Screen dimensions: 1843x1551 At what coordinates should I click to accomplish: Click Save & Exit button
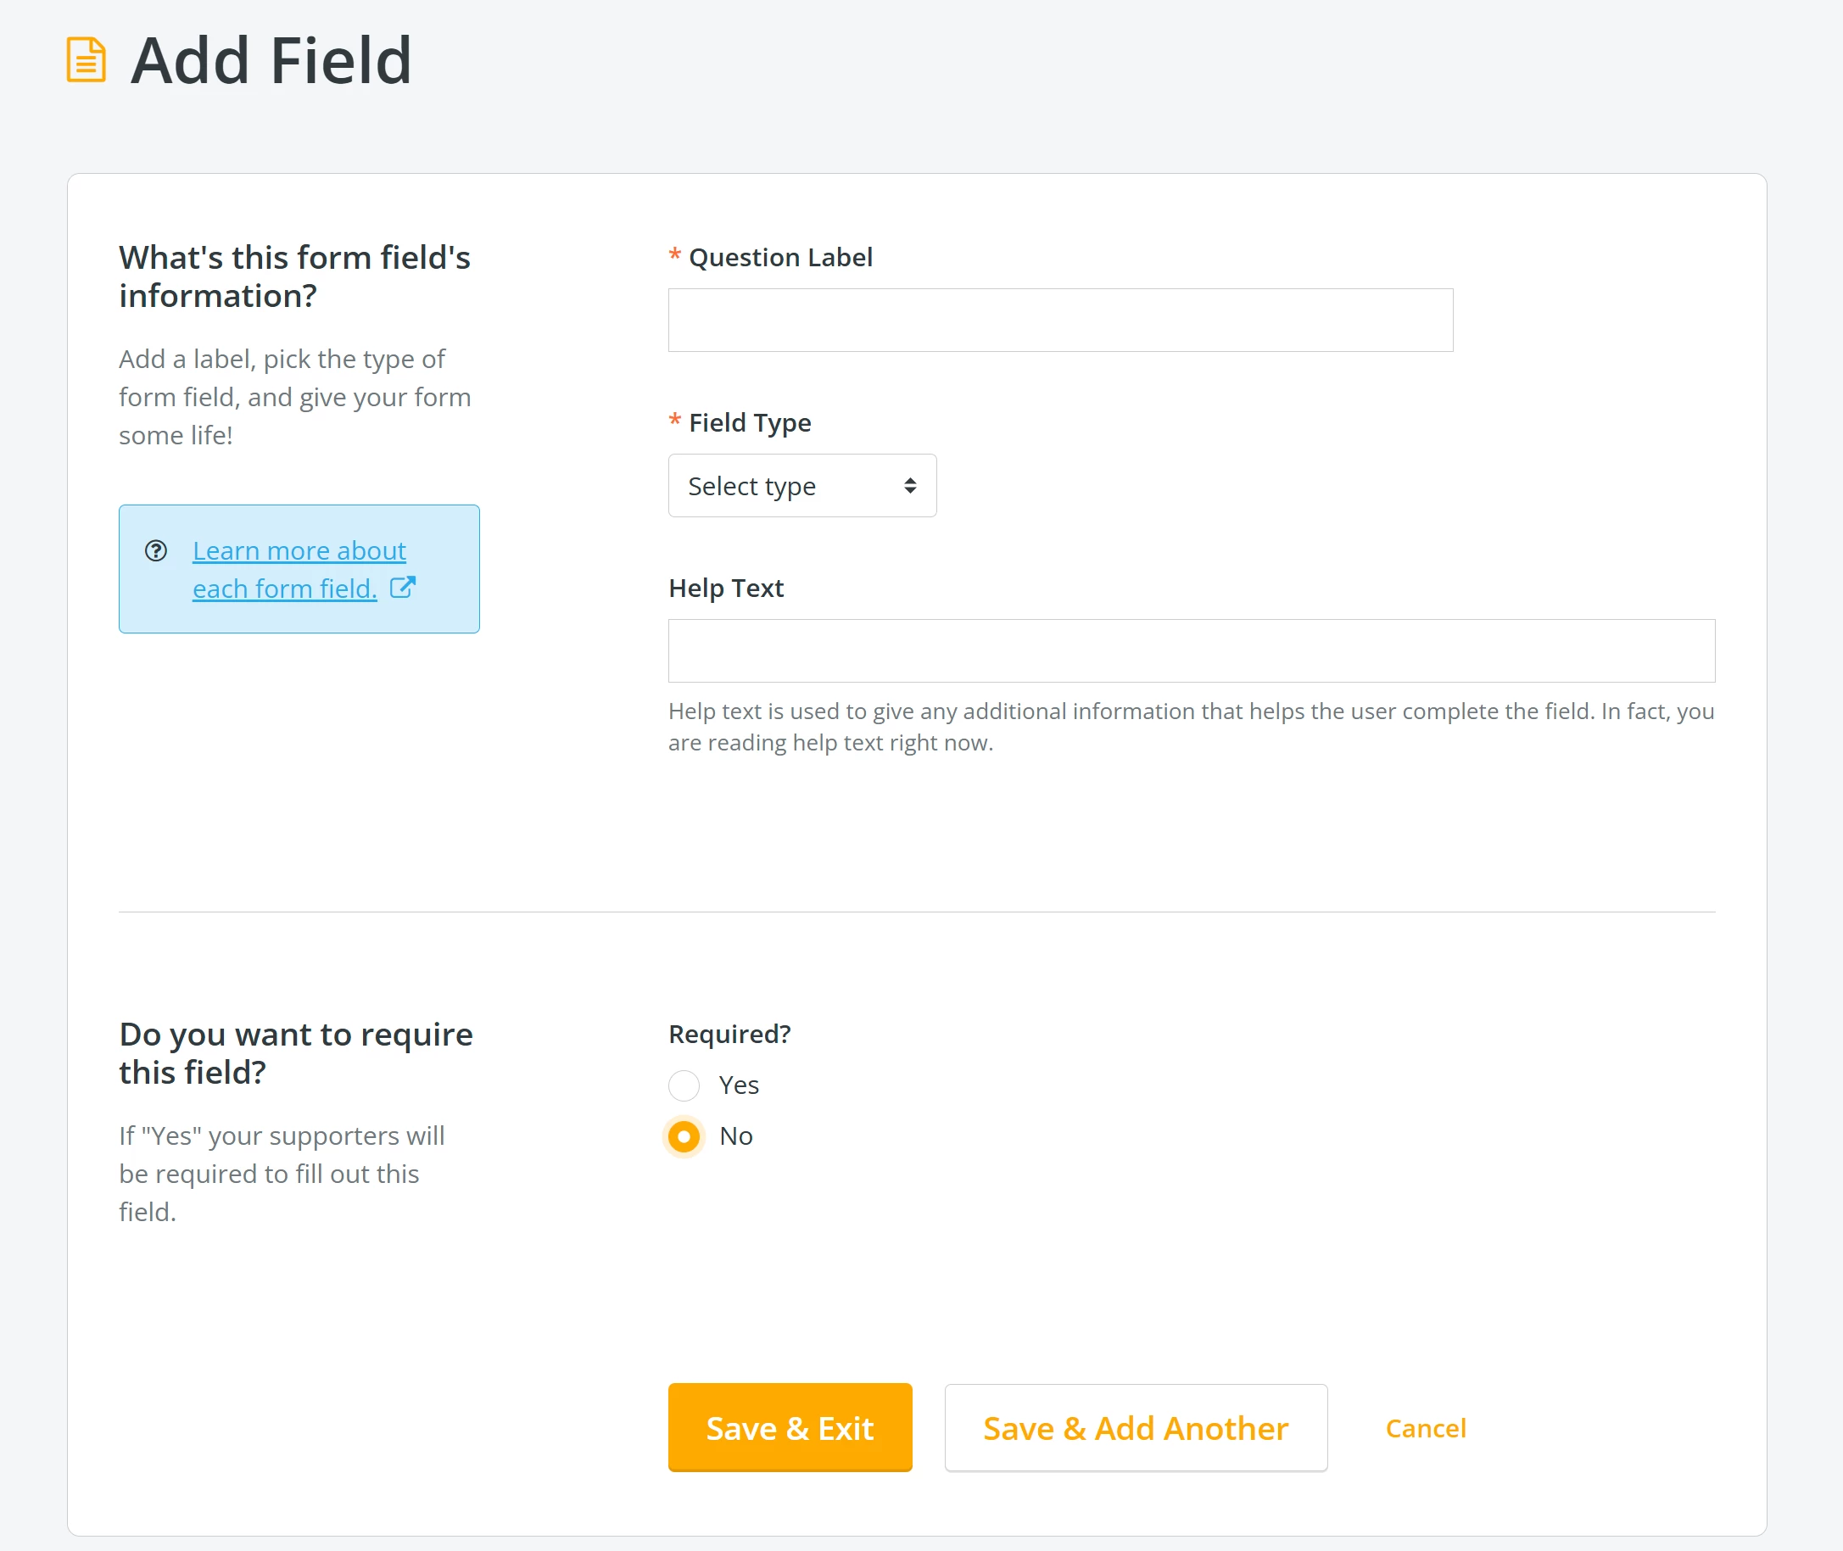tap(790, 1428)
